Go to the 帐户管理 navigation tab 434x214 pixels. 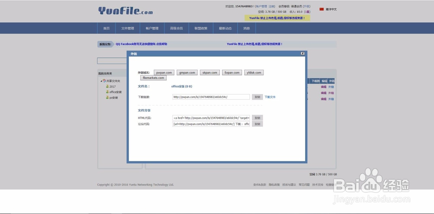pyautogui.click(x=152, y=28)
